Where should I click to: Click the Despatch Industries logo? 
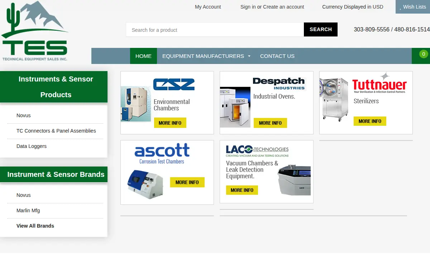click(279, 84)
